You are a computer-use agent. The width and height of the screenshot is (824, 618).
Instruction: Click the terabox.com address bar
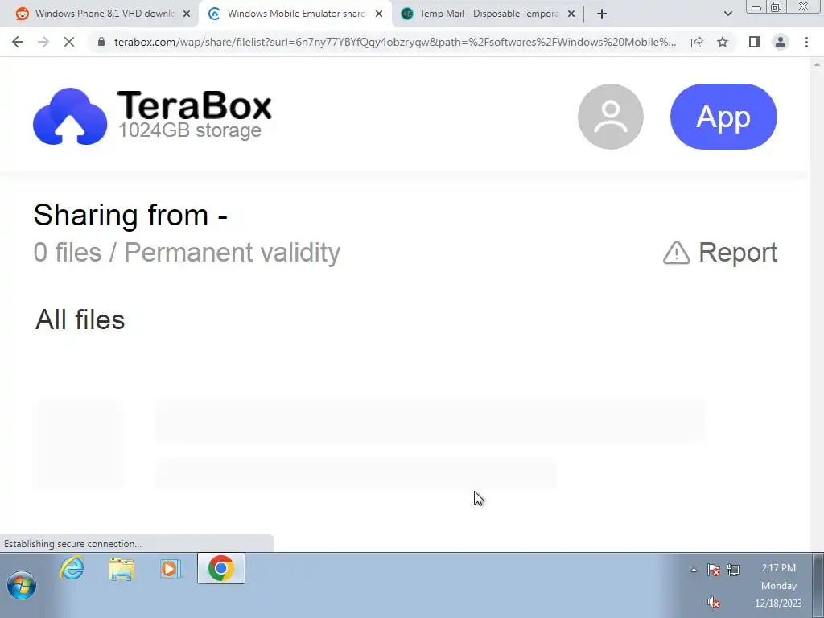[x=394, y=42]
